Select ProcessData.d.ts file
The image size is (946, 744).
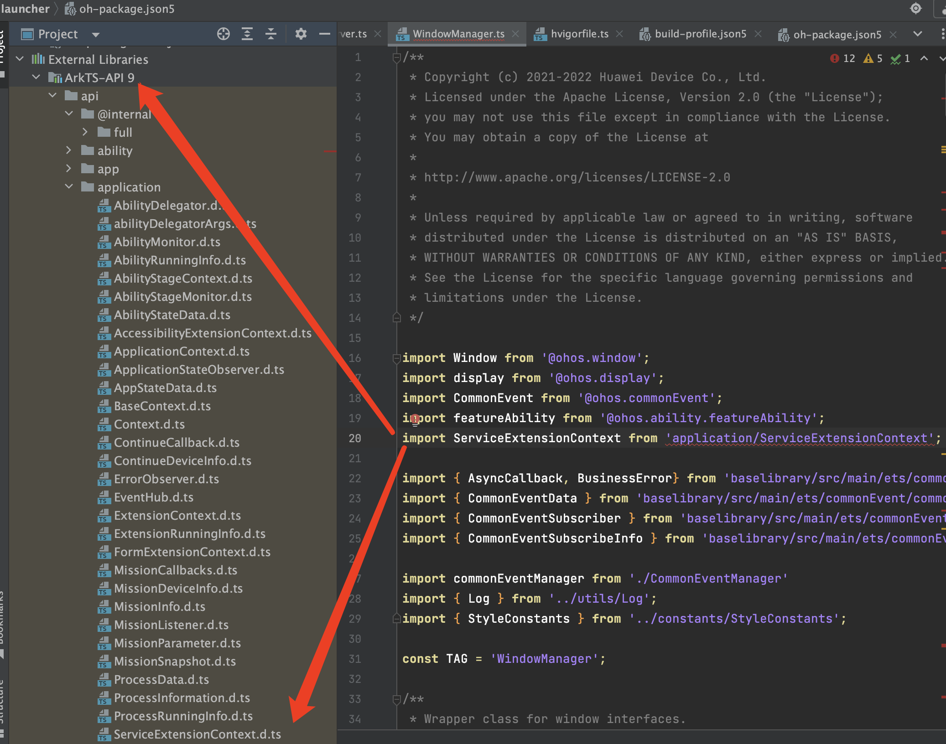click(x=161, y=680)
